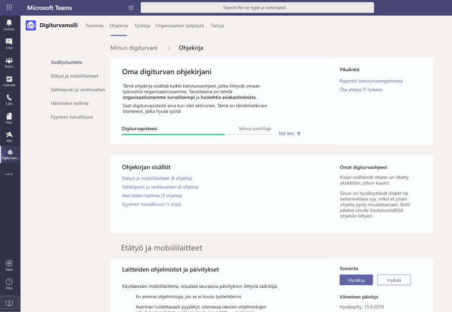
Task: Open the Organisaation työpöytä tab
Action: click(180, 26)
